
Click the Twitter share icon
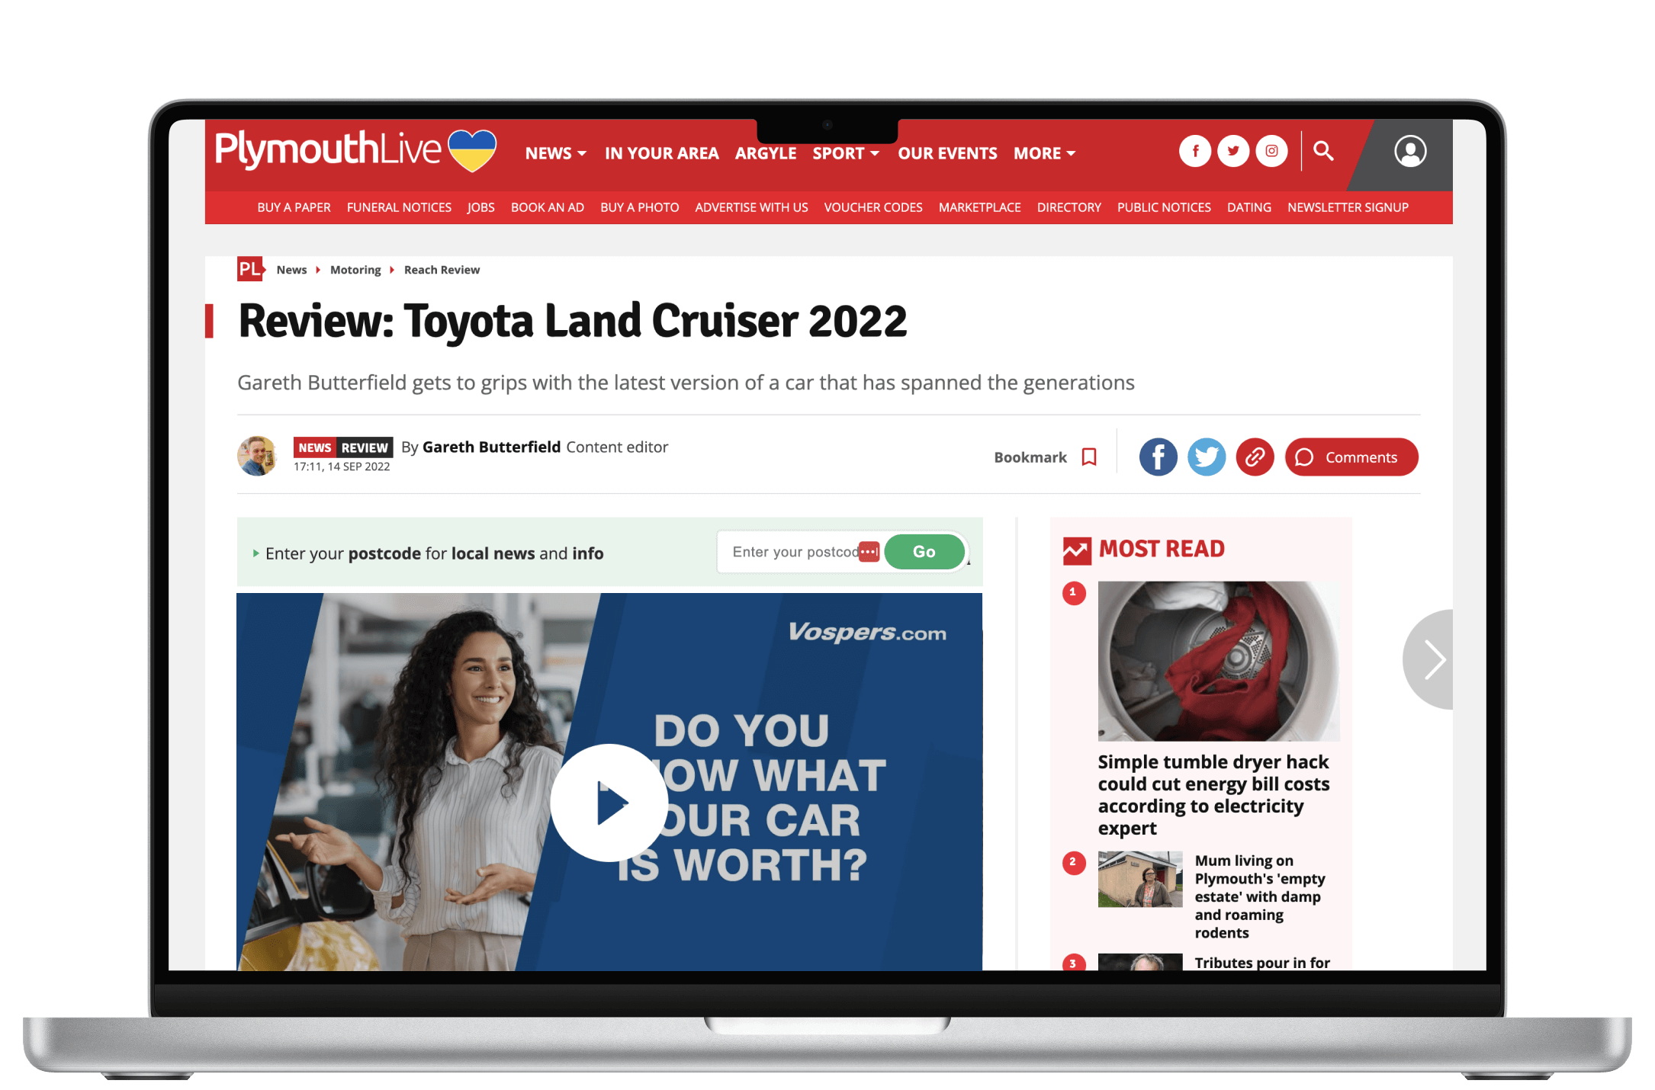coord(1205,456)
